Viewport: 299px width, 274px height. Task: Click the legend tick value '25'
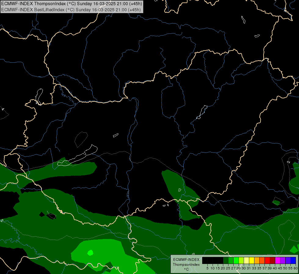pyautogui.click(x=228, y=268)
